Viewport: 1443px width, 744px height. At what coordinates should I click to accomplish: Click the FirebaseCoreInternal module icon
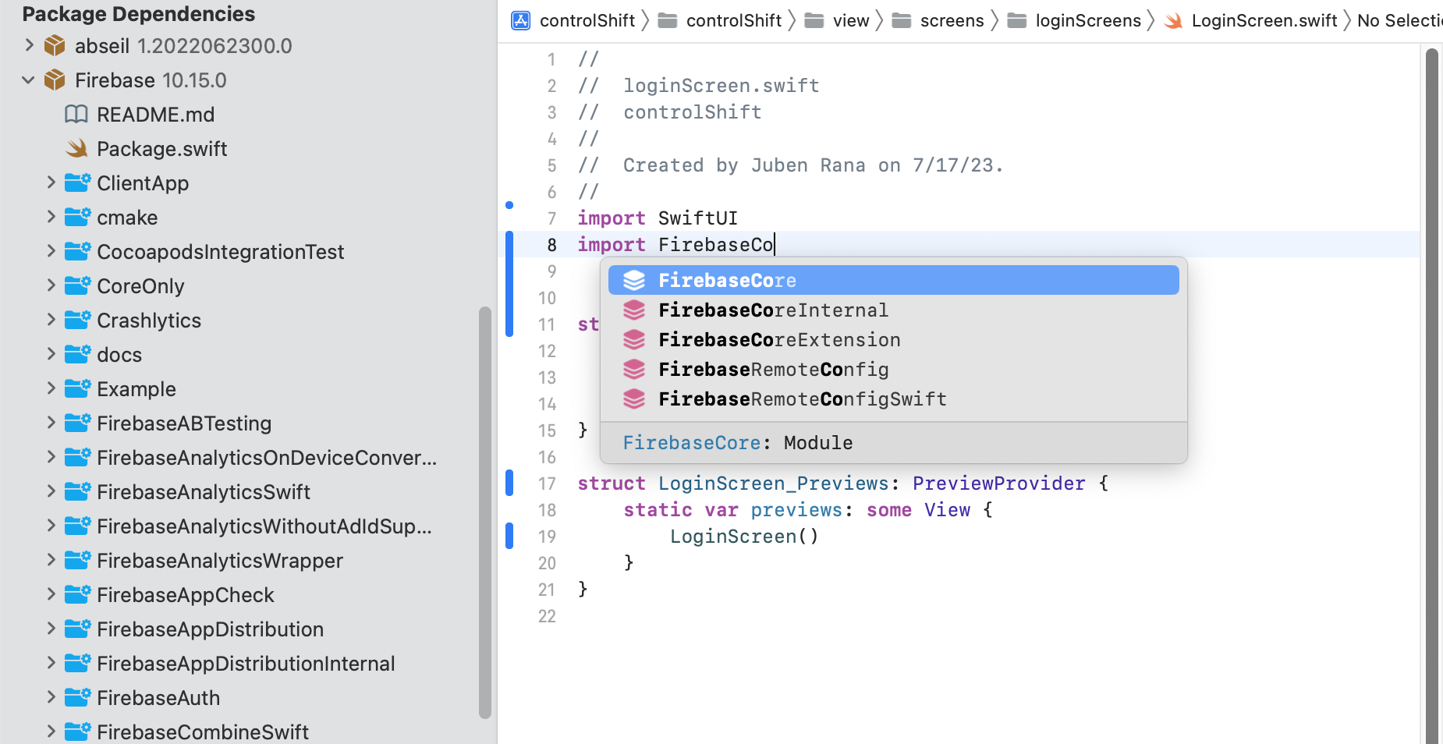634,310
